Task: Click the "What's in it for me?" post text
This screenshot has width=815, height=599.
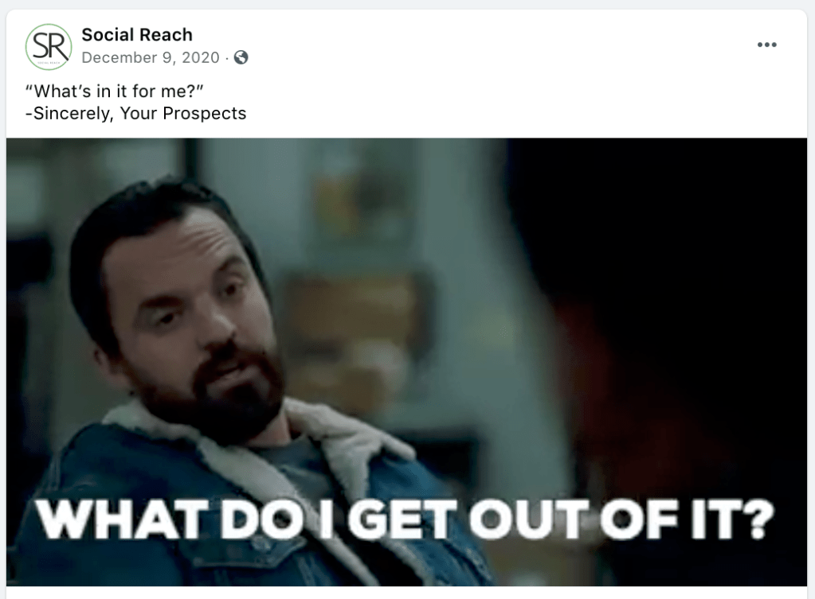Action: [115, 91]
